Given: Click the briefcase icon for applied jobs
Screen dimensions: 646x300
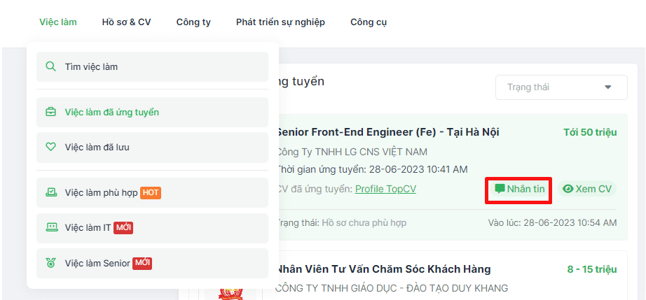Looking at the screenshot, I should click(50, 112).
